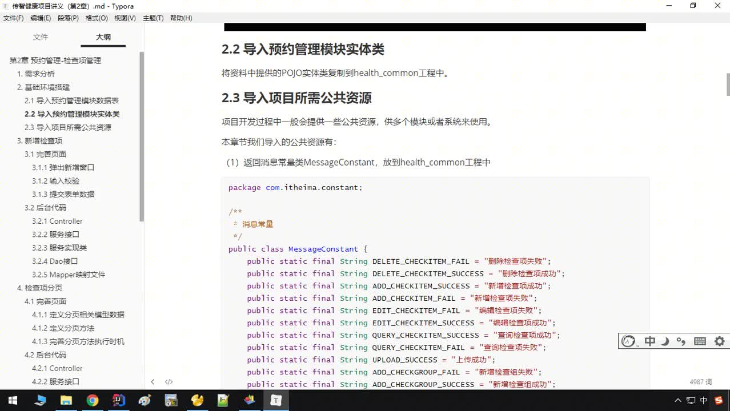Open outline item 3.1.3 提交表单数据
Viewport: 730px width, 411px height.
coord(63,194)
